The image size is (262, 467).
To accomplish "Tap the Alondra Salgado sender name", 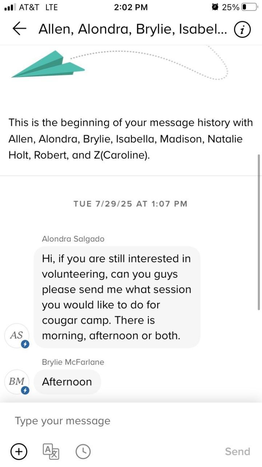I will tap(73, 239).
